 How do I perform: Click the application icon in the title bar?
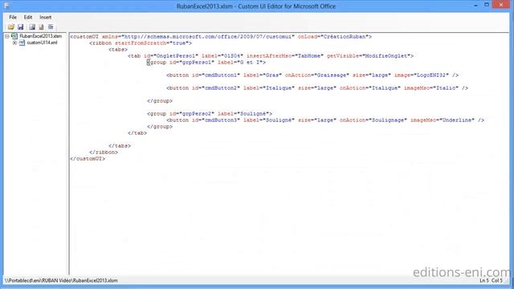pyautogui.click(x=6, y=6)
